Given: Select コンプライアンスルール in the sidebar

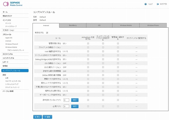Looking at the screenshot, I should pos(15,71).
